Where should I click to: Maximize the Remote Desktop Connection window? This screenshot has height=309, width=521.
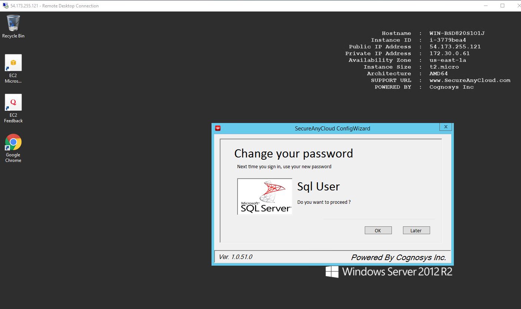(x=502, y=6)
